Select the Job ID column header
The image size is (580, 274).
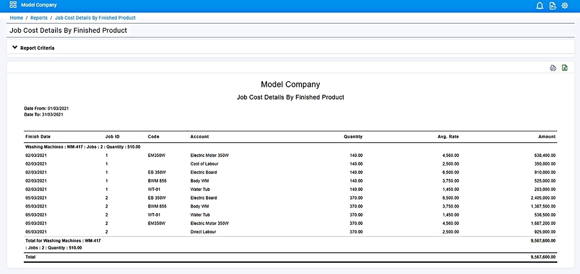point(113,137)
